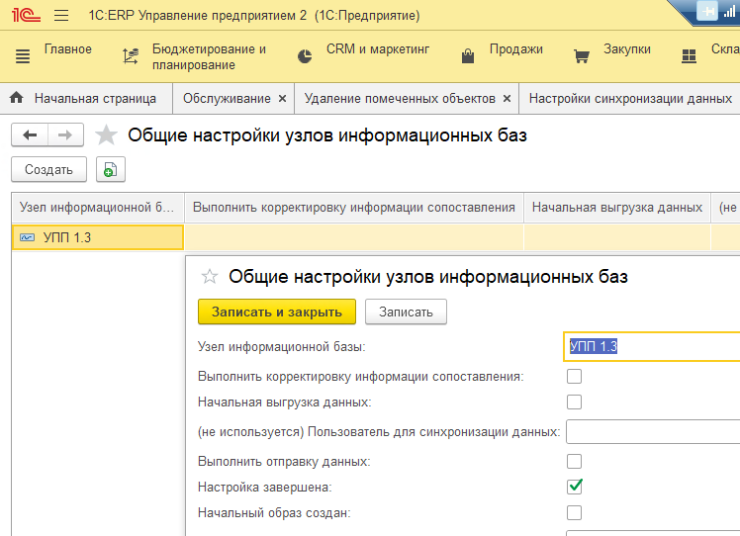Click the CRM и маркетинг pie icon
The height and width of the screenshot is (536, 740).
click(x=305, y=56)
